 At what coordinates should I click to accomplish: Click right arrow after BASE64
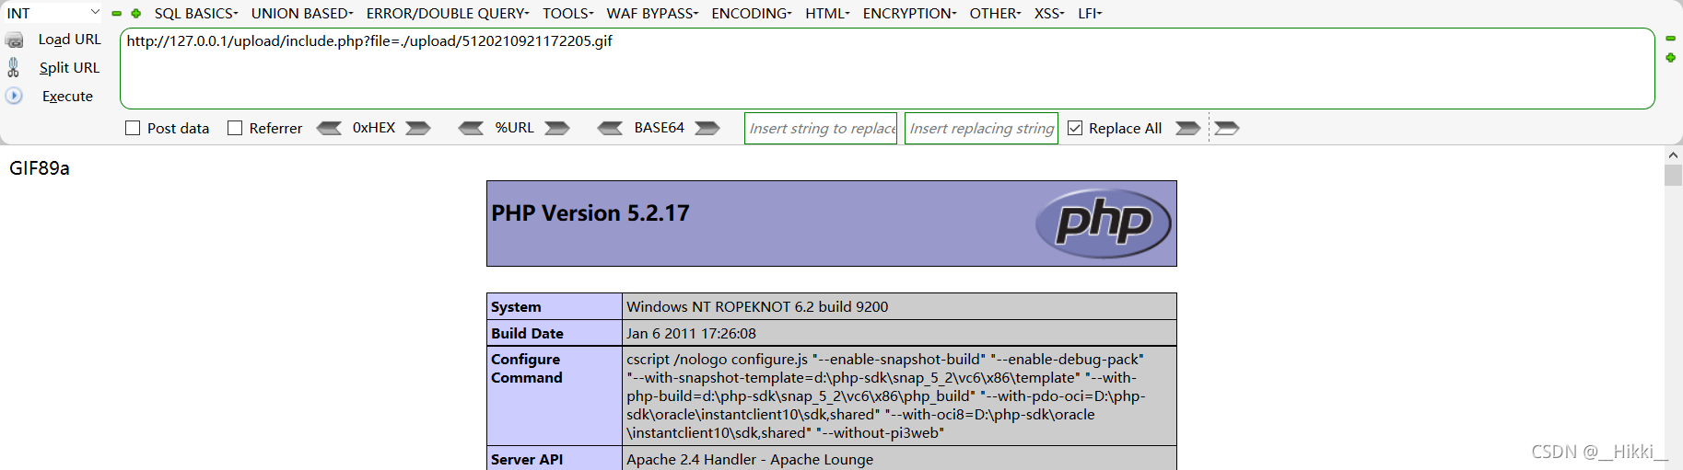coord(707,128)
